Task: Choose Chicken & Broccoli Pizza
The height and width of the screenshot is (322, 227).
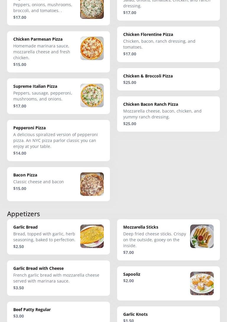Action: tap(168, 79)
